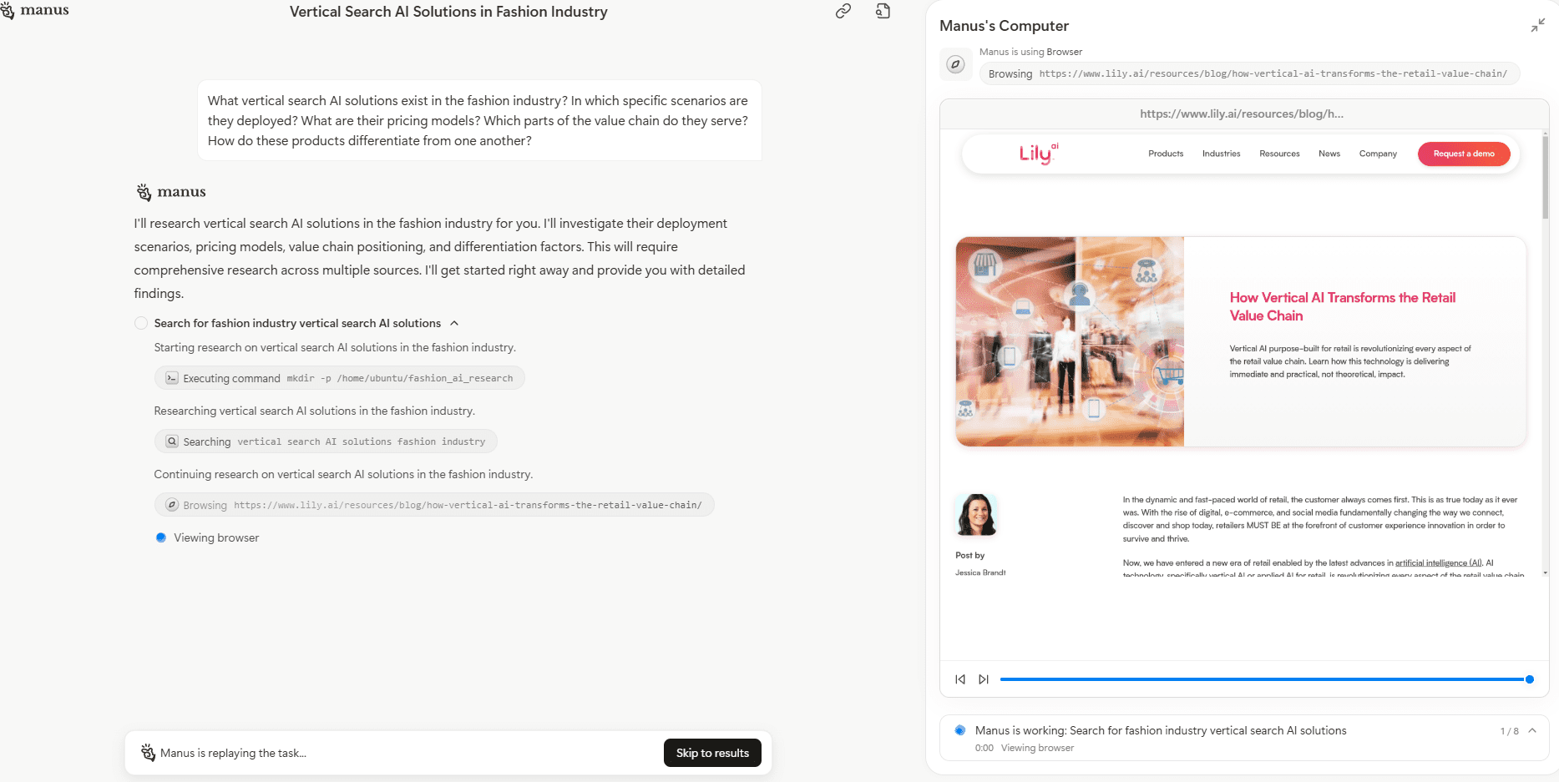
Task: Click the manus hand icon above the response
Action: pyautogui.click(x=144, y=192)
